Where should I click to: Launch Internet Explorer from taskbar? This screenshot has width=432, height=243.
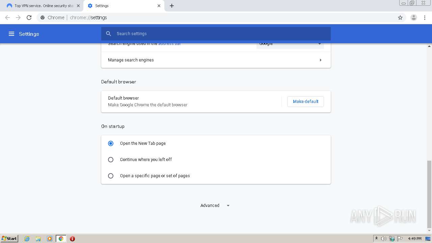point(27,239)
